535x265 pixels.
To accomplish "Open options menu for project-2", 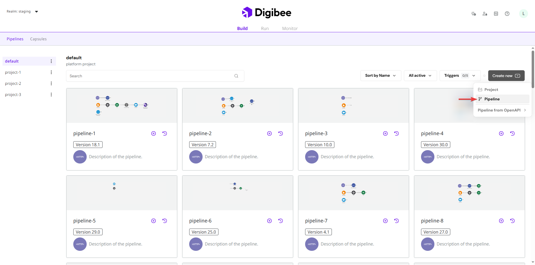I will [51, 83].
